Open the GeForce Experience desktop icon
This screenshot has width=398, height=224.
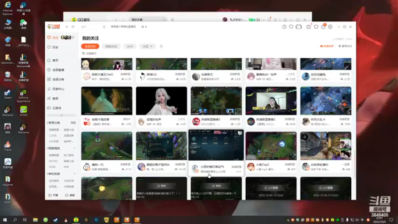pyautogui.click(x=23, y=96)
